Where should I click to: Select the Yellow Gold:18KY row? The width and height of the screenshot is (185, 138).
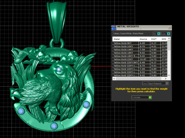[140, 53]
